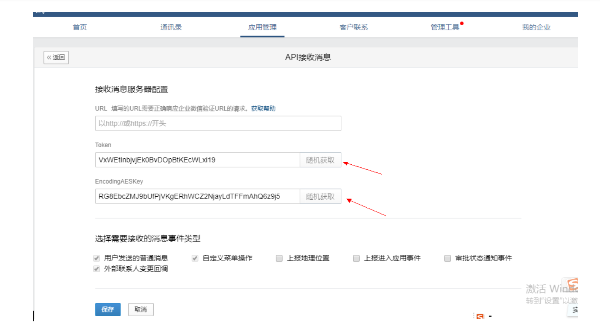Switch to the 我的企业 tab
Viewport: 600px width, 332px height.
click(x=536, y=27)
